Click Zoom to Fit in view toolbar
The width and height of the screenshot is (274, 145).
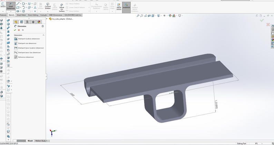point(138,16)
